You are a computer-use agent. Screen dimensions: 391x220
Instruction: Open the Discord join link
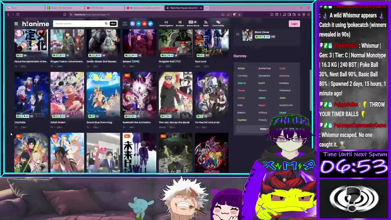pos(132,24)
